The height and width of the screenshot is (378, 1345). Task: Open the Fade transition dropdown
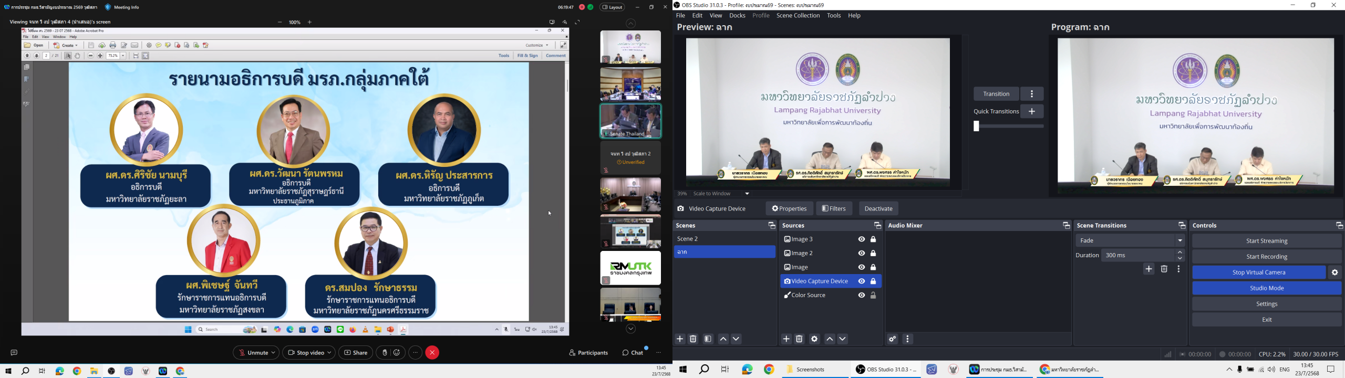(x=1130, y=240)
